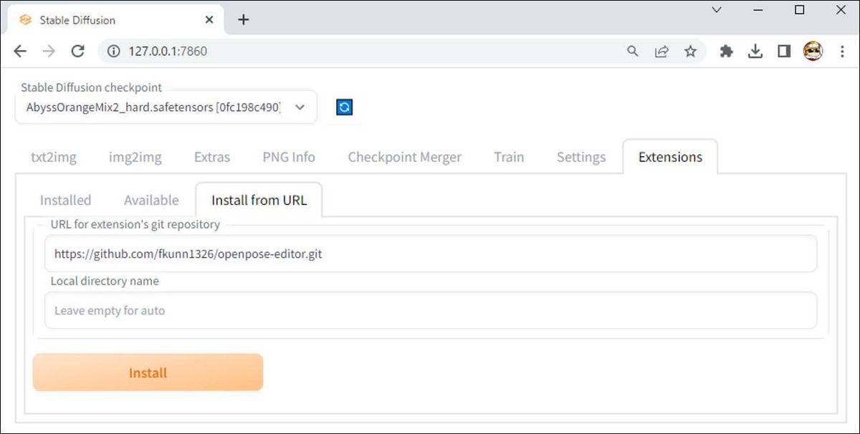Image resolution: width=860 pixels, height=434 pixels.
Task: Go back to the previous page
Action: 20,51
